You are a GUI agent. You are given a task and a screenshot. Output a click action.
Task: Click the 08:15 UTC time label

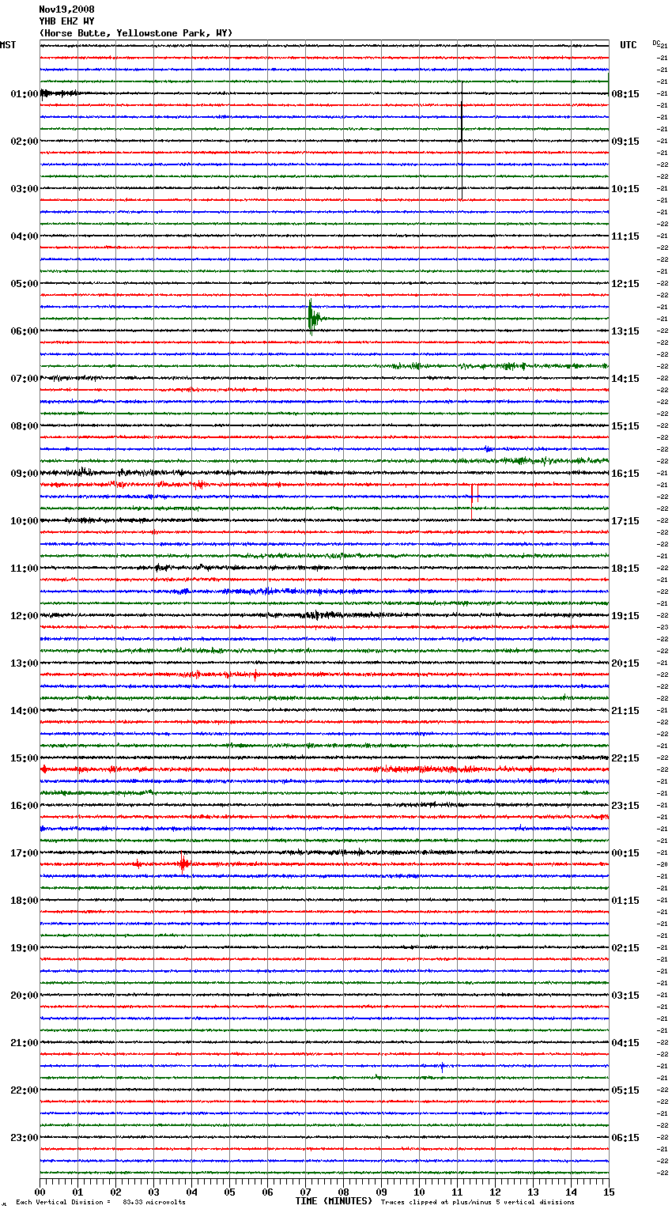[x=625, y=94]
